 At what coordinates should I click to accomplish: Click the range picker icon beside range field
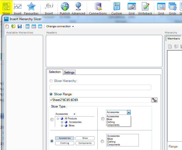pyautogui.click(x=154, y=100)
